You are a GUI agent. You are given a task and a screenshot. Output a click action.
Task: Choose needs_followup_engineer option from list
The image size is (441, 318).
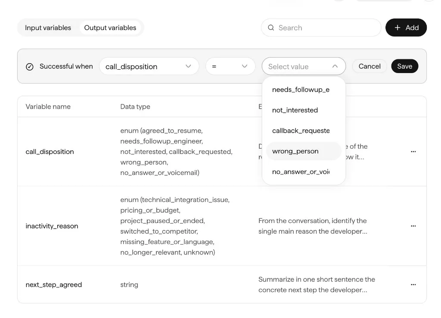pyautogui.click(x=304, y=89)
